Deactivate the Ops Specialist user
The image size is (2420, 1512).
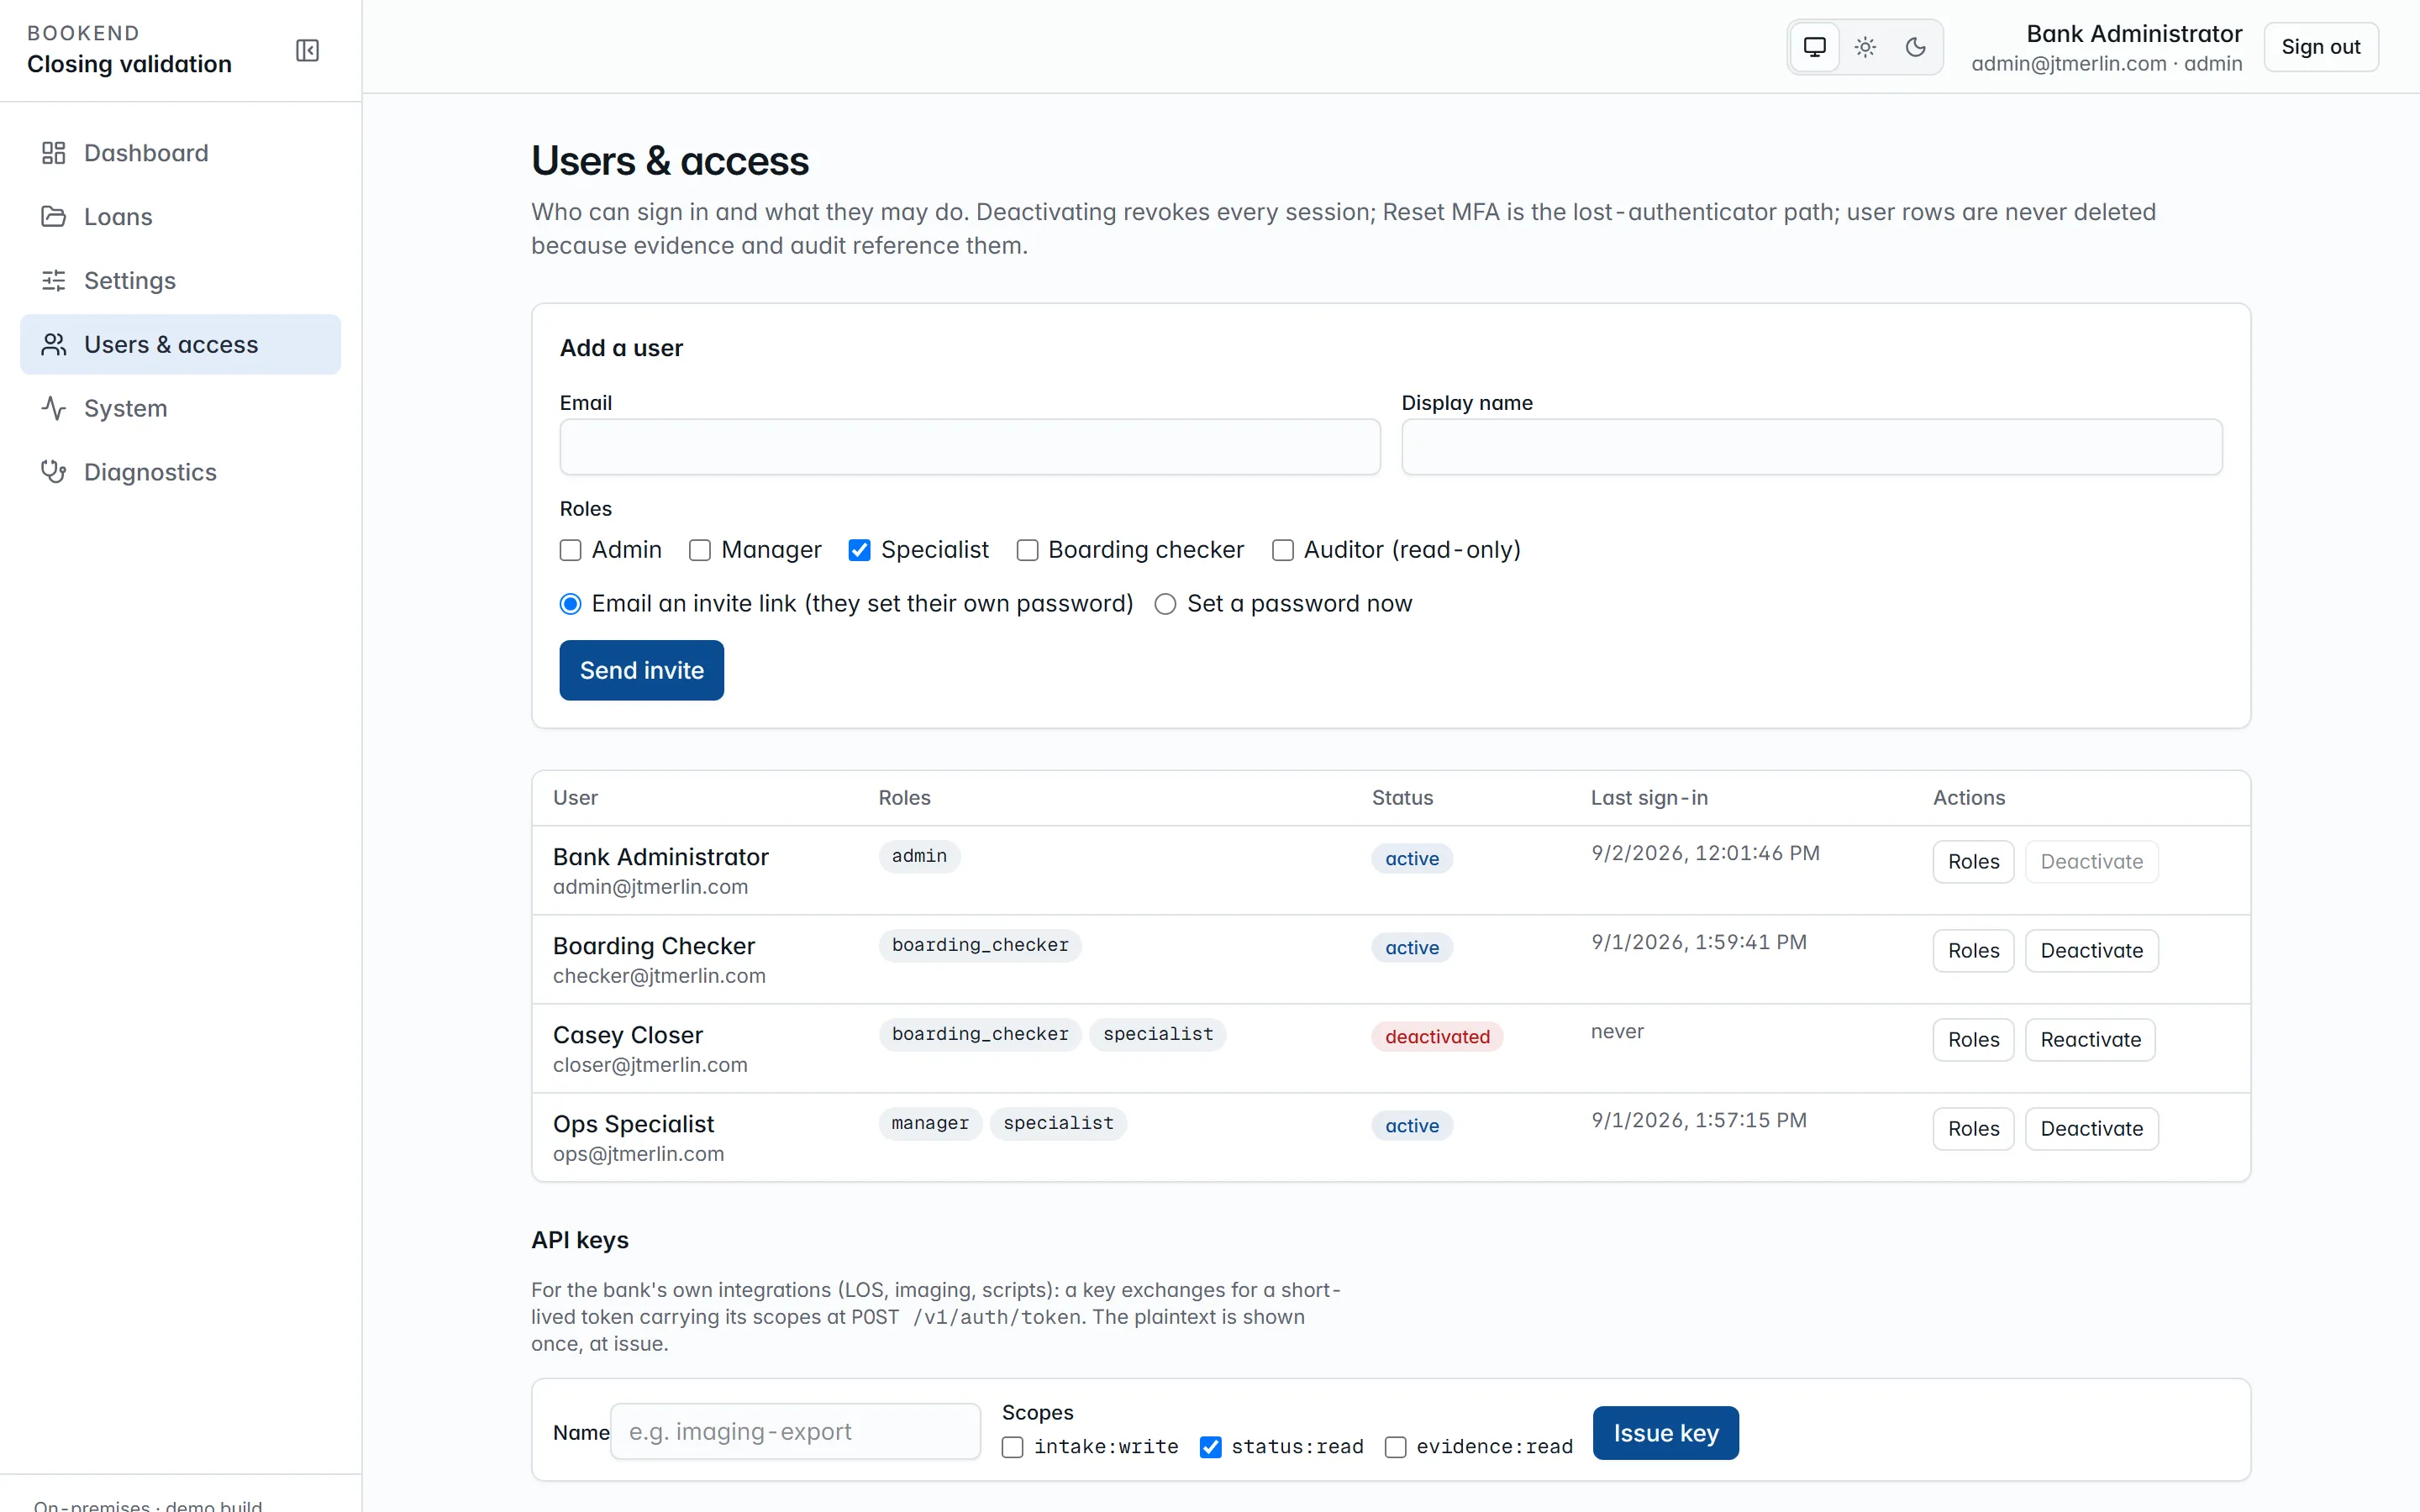click(x=2091, y=1129)
